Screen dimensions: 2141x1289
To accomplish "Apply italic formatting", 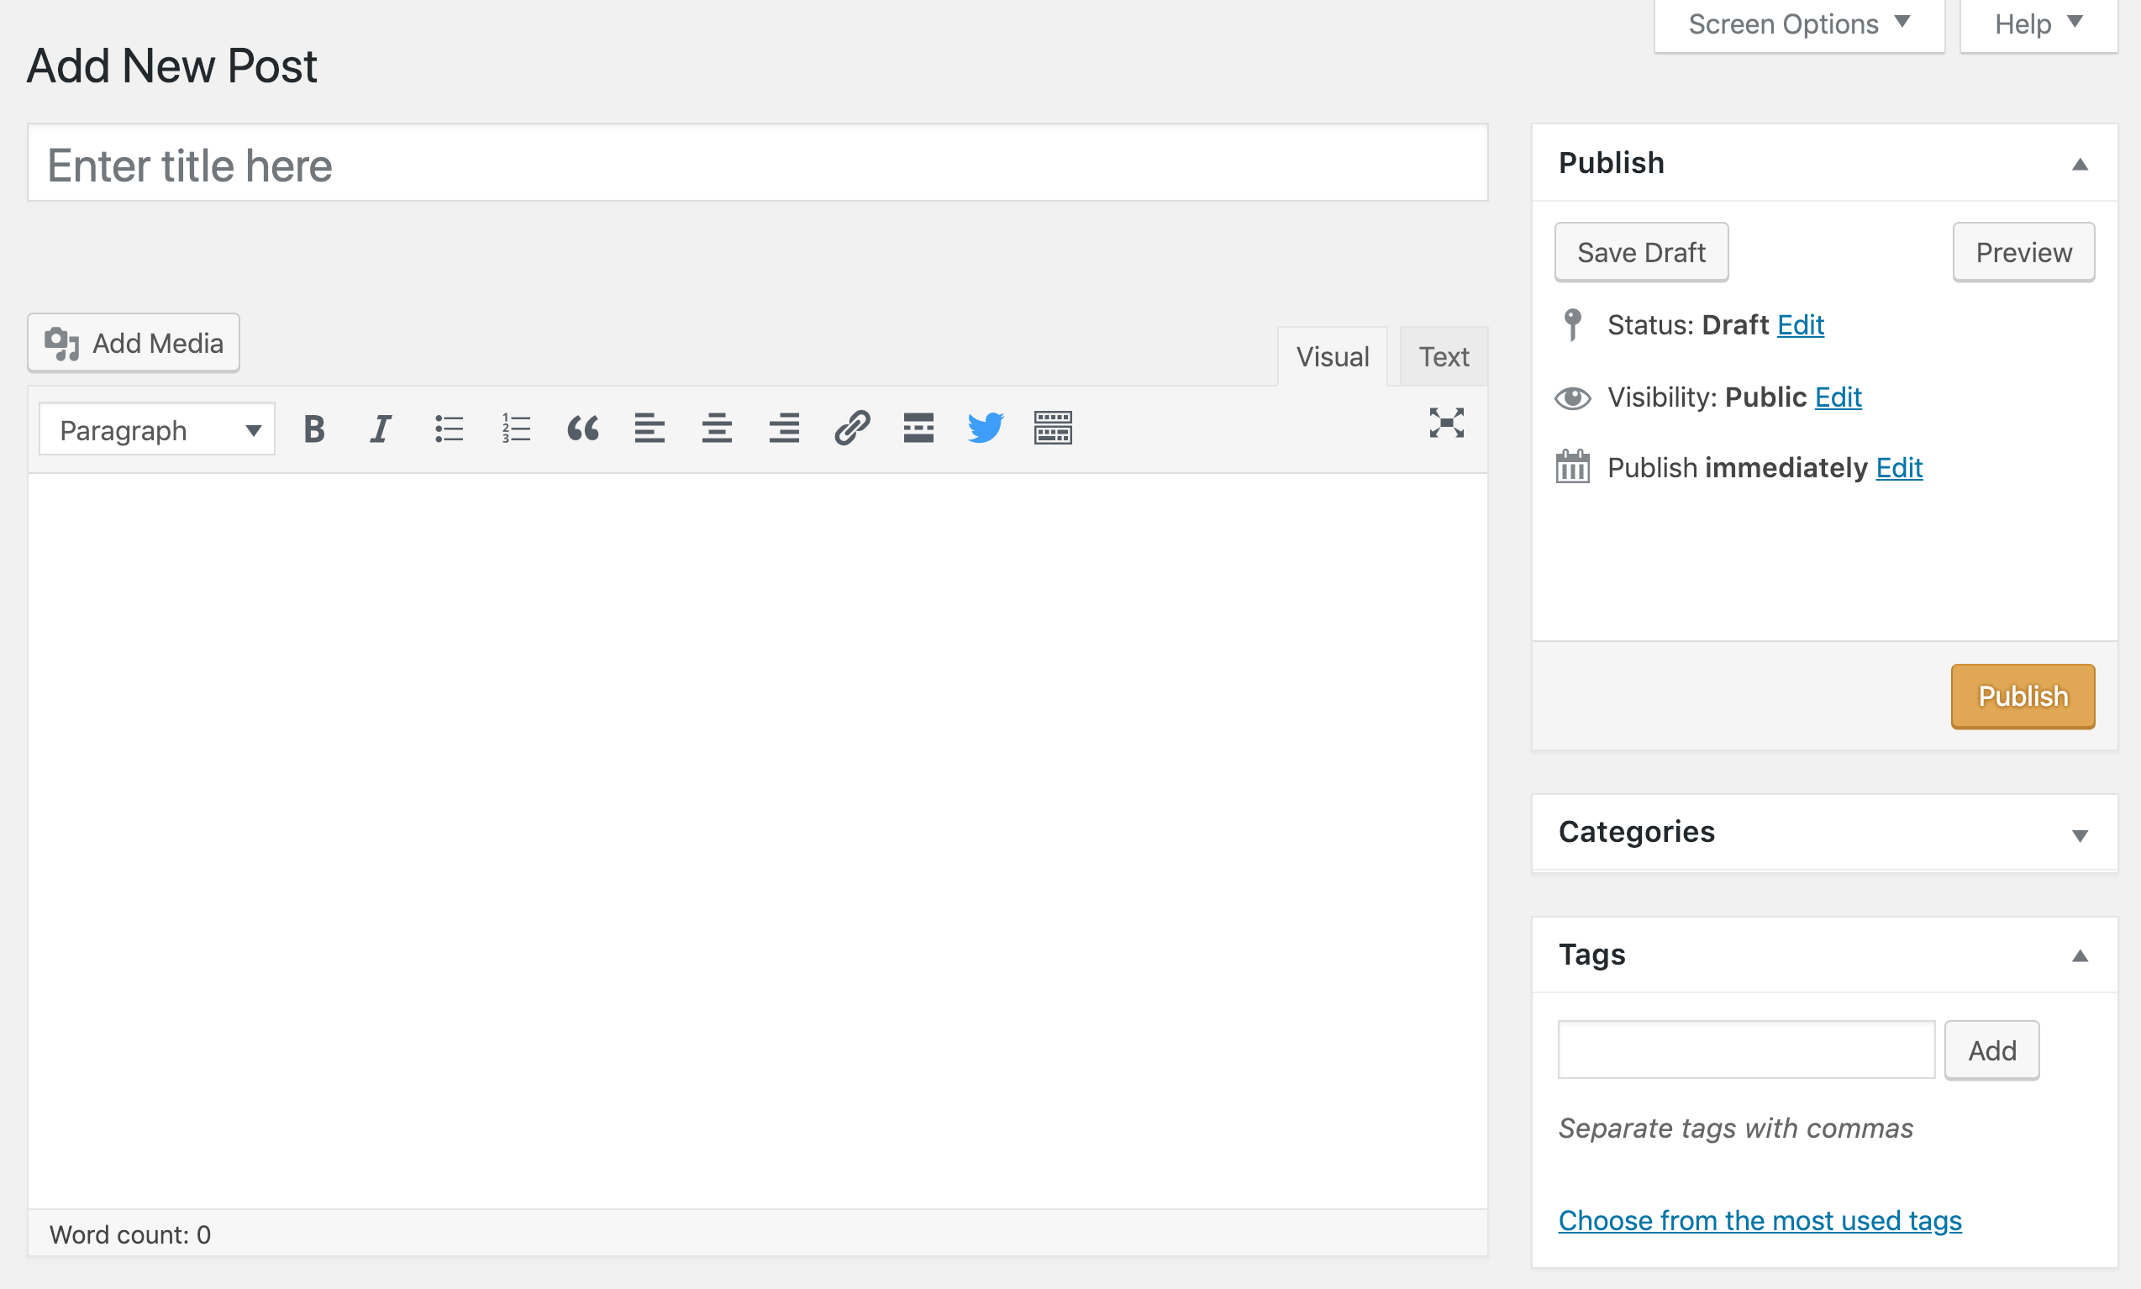I will coord(381,429).
